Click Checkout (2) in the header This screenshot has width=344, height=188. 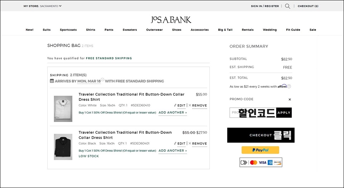(308, 6)
